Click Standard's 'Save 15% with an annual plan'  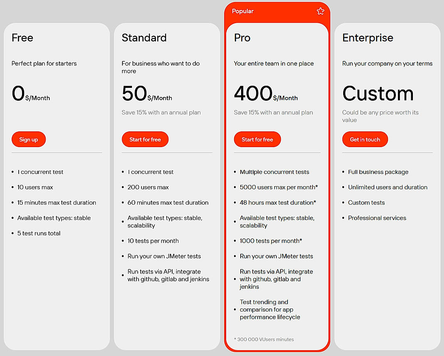pyautogui.click(x=161, y=113)
